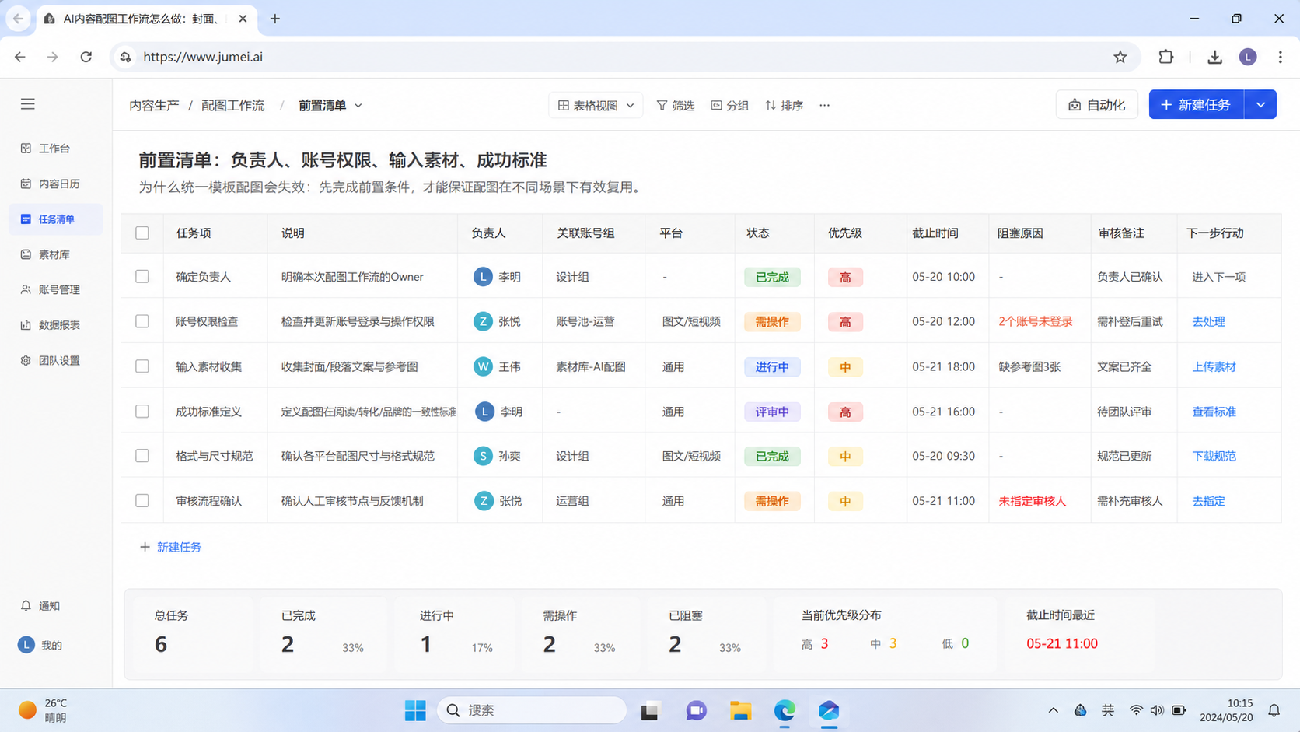Viewport: 1300px width, 732px height.
Task: Check the 账号权限检查 row checkbox
Action: [142, 321]
